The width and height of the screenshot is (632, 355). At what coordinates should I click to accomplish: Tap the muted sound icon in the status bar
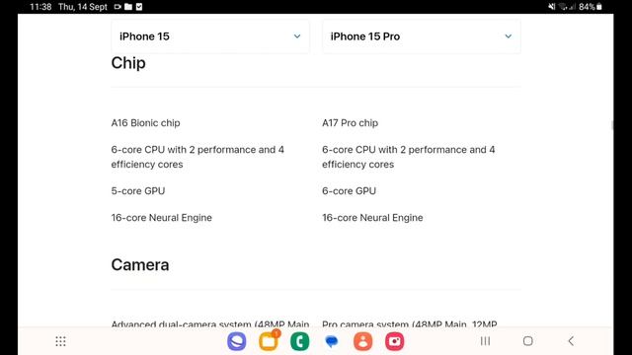(x=551, y=7)
